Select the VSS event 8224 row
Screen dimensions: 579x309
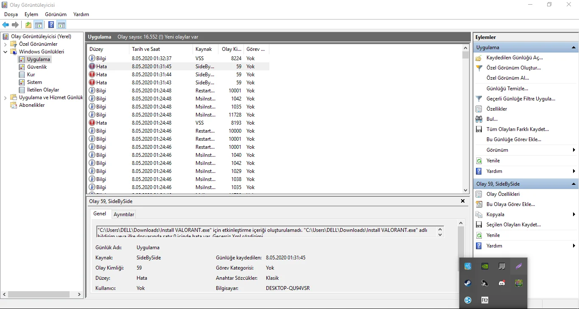tap(178, 58)
